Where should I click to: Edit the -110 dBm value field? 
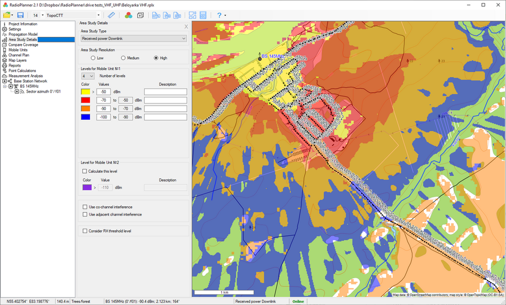[106, 187]
